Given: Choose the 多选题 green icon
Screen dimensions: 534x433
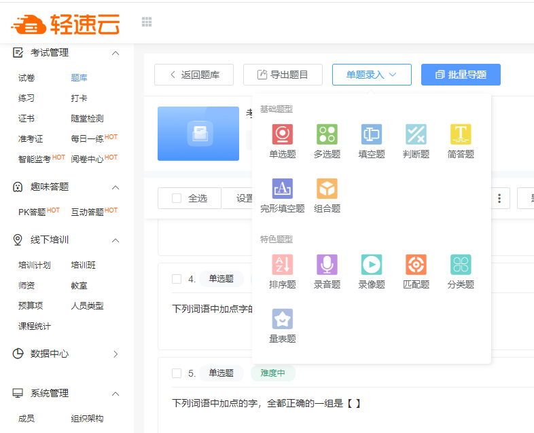Looking at the screenshot, I should [327, 134].
